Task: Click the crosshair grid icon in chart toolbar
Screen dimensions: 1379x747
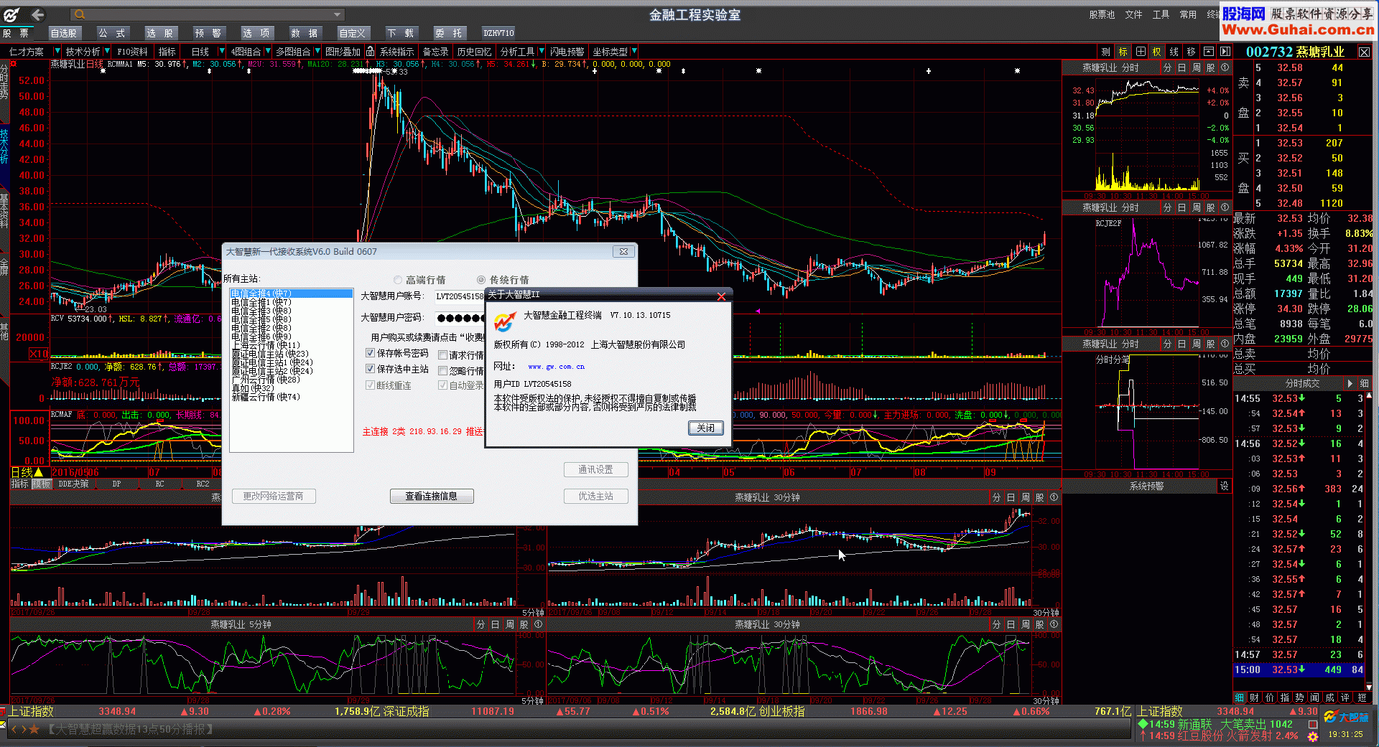Action: click(x=1141, y=52)
